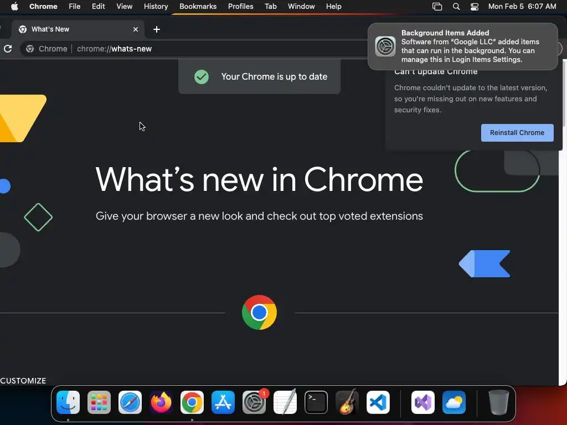Open the Chrome application menu
The image size is (567, 425).
pos(43,7)
